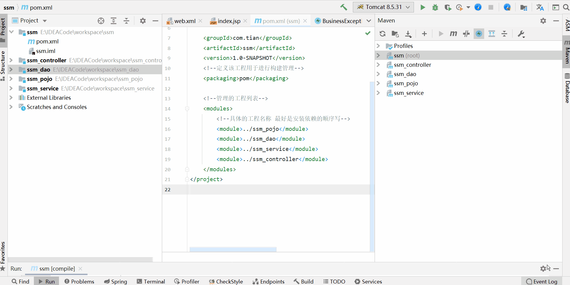570x285 pixels.
Task: Open the Event Log button
Action: [x=542, y=281]
